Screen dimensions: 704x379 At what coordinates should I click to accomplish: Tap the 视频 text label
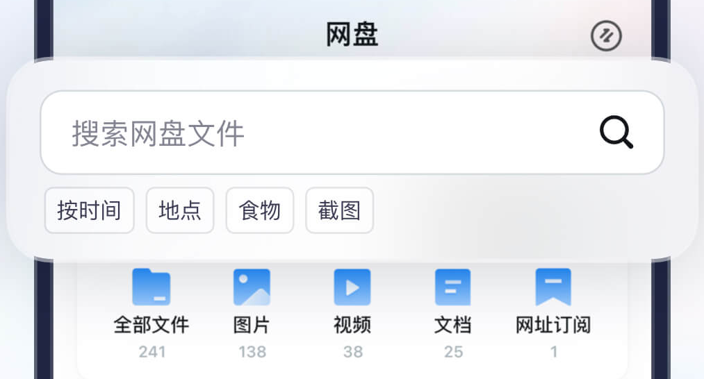(x=352, y=325)
